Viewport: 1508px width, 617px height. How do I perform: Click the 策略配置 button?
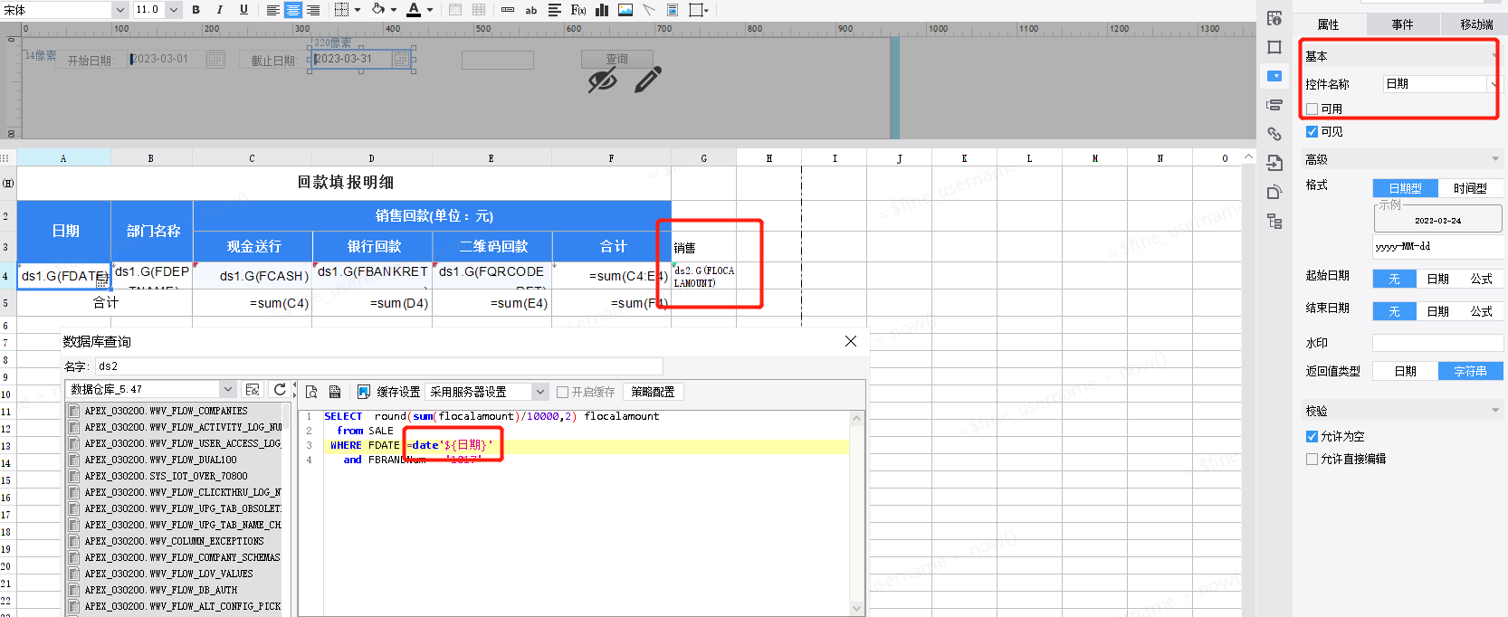tap(653, 392)
